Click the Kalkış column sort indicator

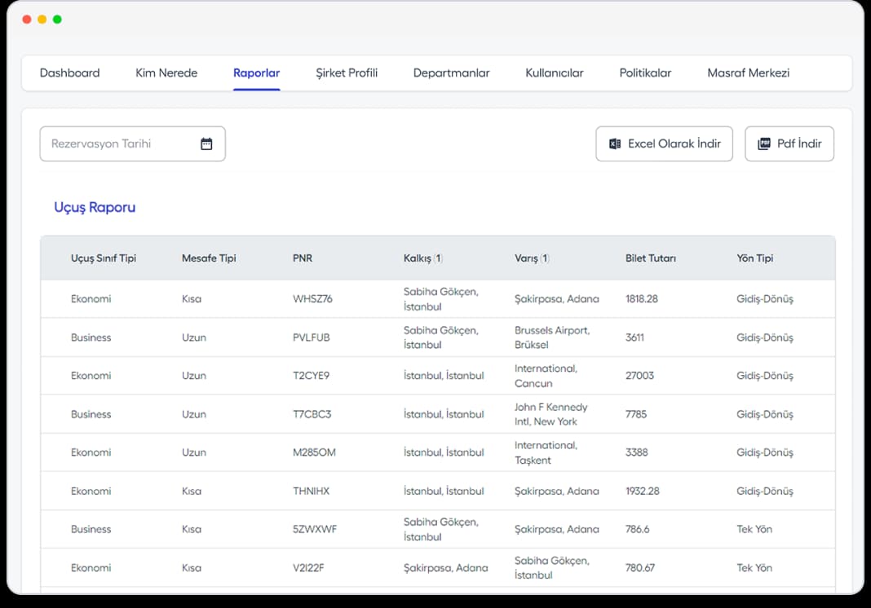tap(438, 258)
